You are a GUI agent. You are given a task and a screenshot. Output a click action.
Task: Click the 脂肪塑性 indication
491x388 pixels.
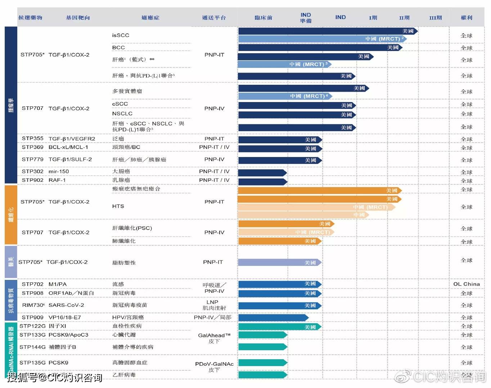click(x=124, y=263)
